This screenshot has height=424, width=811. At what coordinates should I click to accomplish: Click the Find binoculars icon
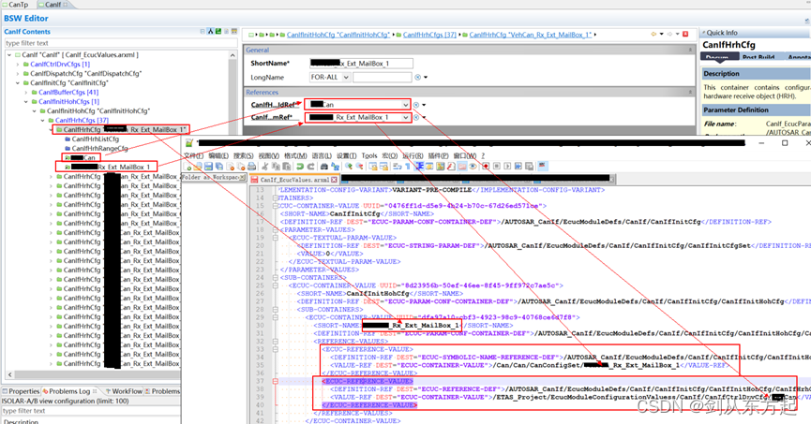pos(324,167)
